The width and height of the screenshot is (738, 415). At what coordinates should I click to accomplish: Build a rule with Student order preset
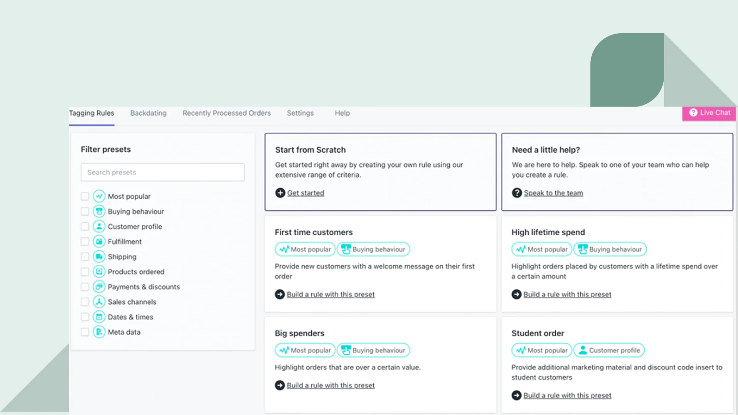(567, 396)
